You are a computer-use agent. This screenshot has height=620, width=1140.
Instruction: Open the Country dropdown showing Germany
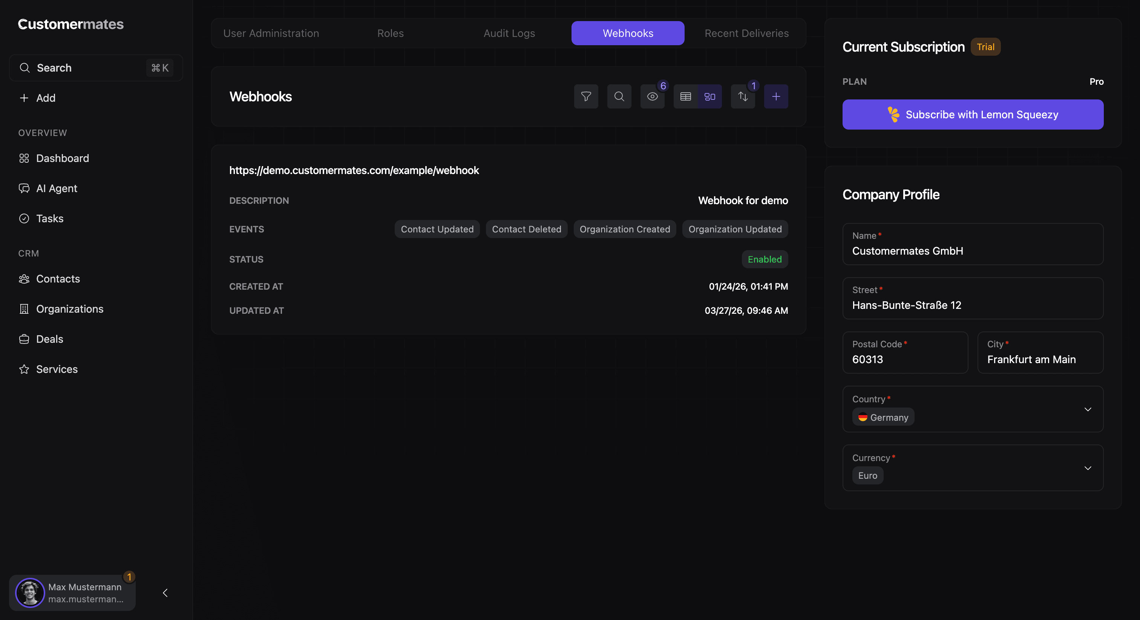tap(1088, 409)
